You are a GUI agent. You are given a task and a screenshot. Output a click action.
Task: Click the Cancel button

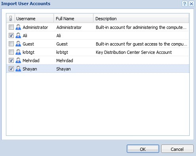pyautogui.click(x=177, y=149)
